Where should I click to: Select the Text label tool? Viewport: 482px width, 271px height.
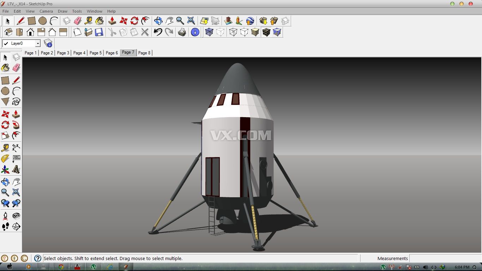click(16, 158)
